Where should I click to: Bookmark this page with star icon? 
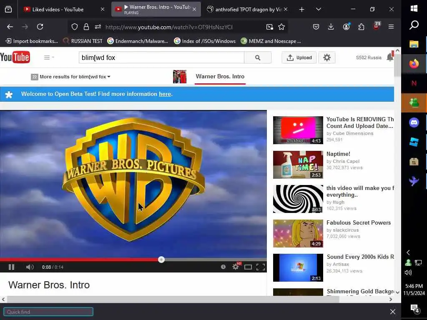(281, 27)
